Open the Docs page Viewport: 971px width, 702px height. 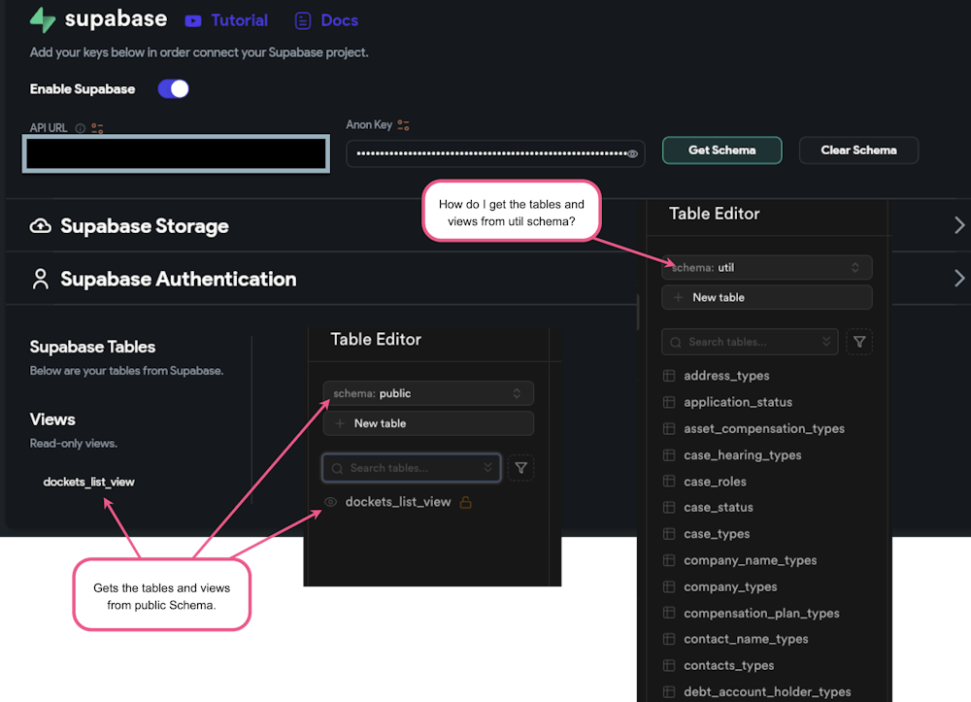point(338,19)
